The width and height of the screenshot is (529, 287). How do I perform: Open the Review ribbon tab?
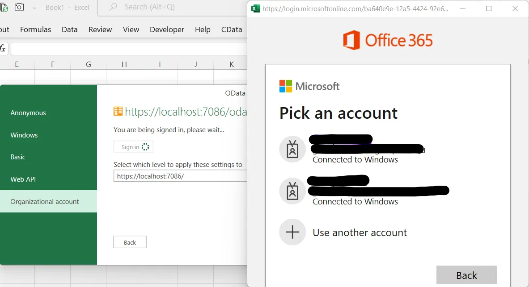pyautogui.click(x=100, y=29)
